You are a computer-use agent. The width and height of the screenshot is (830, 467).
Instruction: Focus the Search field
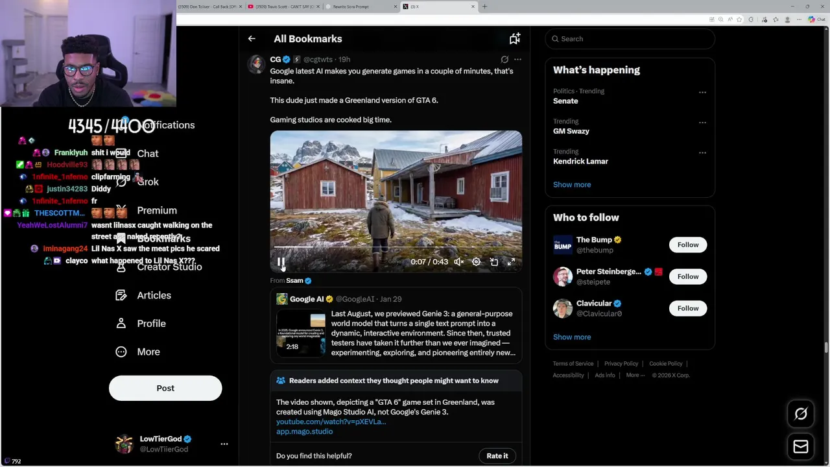pos(630,39)
